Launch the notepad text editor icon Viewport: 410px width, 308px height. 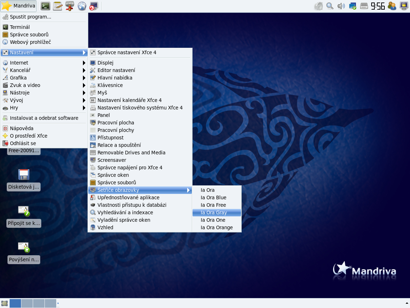[x=58, y=6]
